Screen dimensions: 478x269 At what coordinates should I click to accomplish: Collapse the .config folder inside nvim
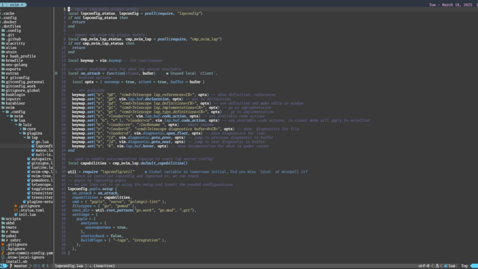tap(4, 112)
